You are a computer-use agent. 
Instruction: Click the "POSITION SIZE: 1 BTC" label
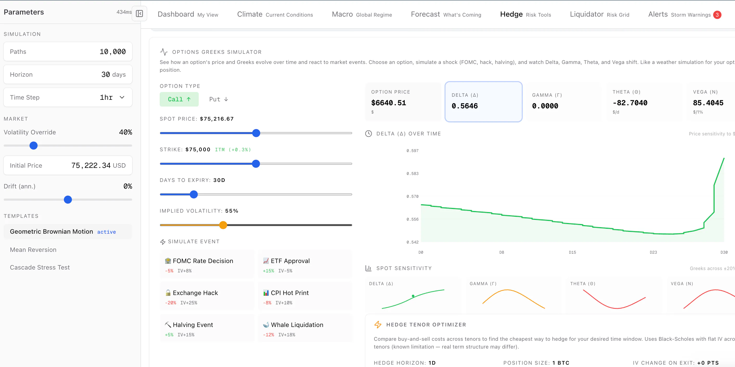536,363
